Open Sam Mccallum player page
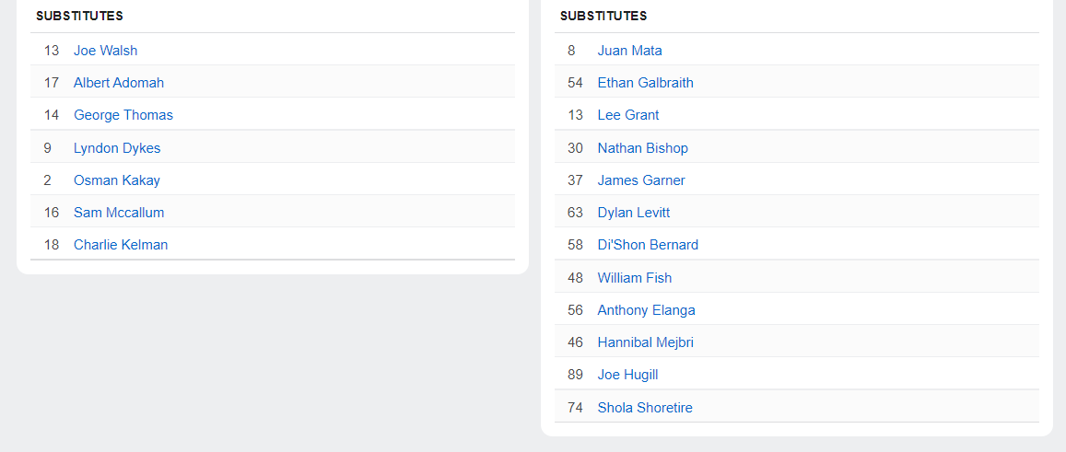 pos(119,213)
